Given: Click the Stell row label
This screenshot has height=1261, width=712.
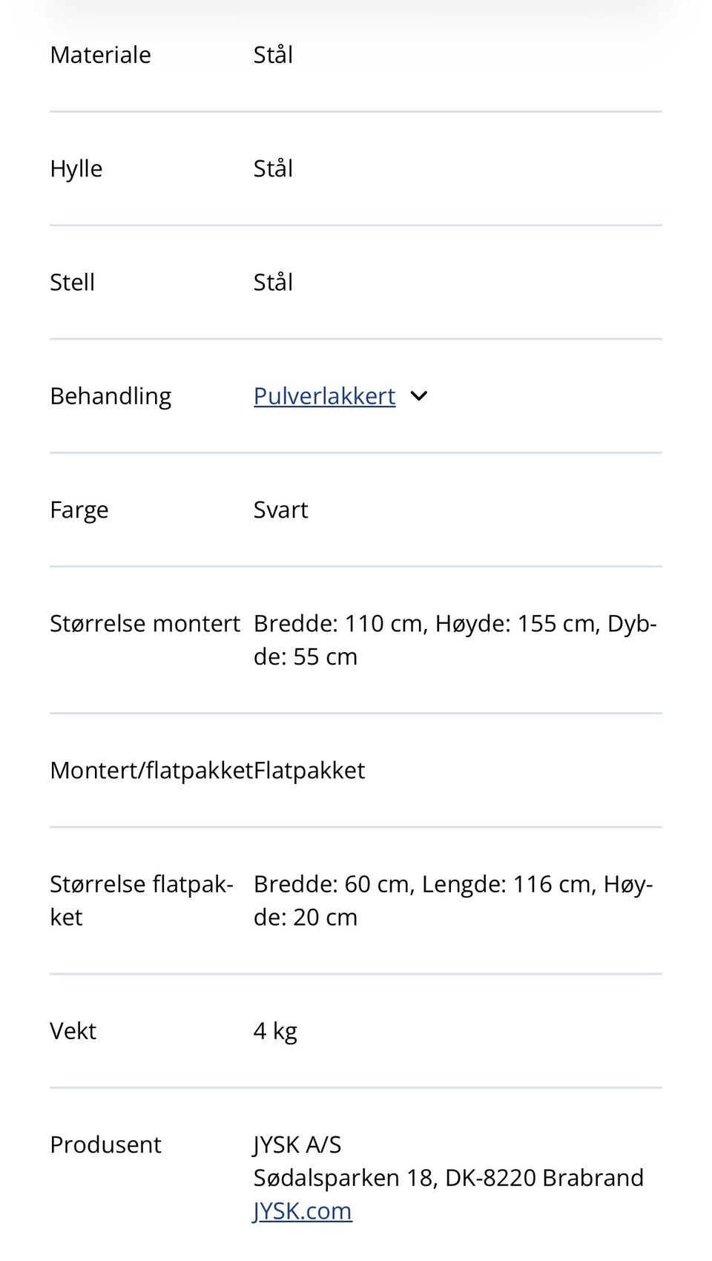Looking at the screenshot, I should pyautogui.click(x=72, y=282).
